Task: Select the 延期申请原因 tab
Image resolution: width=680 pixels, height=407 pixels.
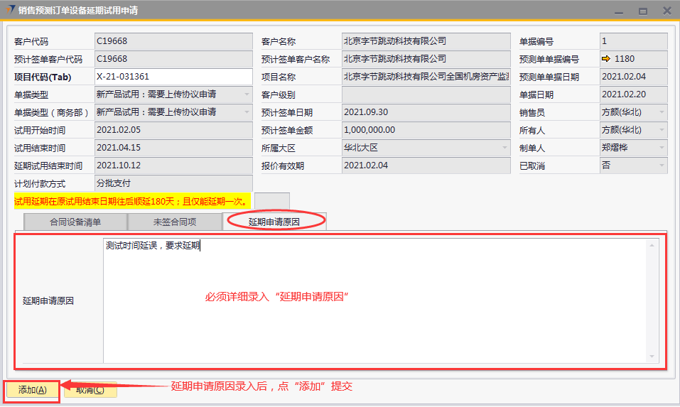Action: (x=274, y=222)
